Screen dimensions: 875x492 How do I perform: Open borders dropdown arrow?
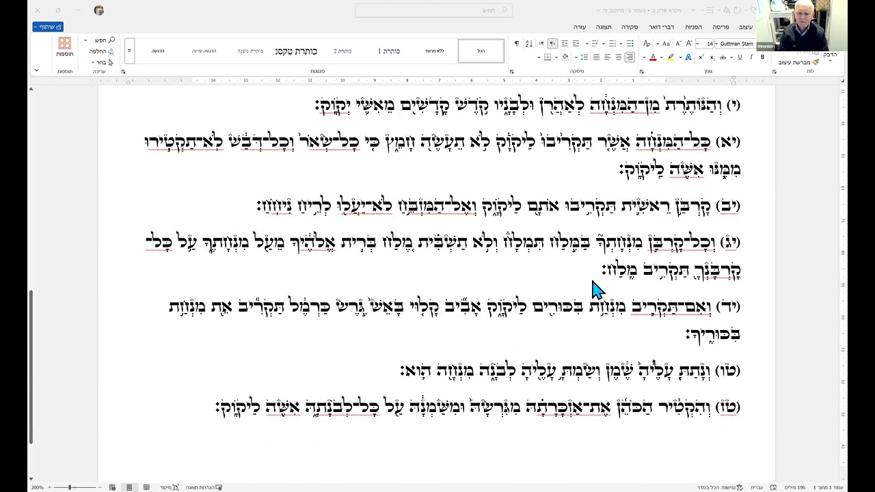point(539,57)
